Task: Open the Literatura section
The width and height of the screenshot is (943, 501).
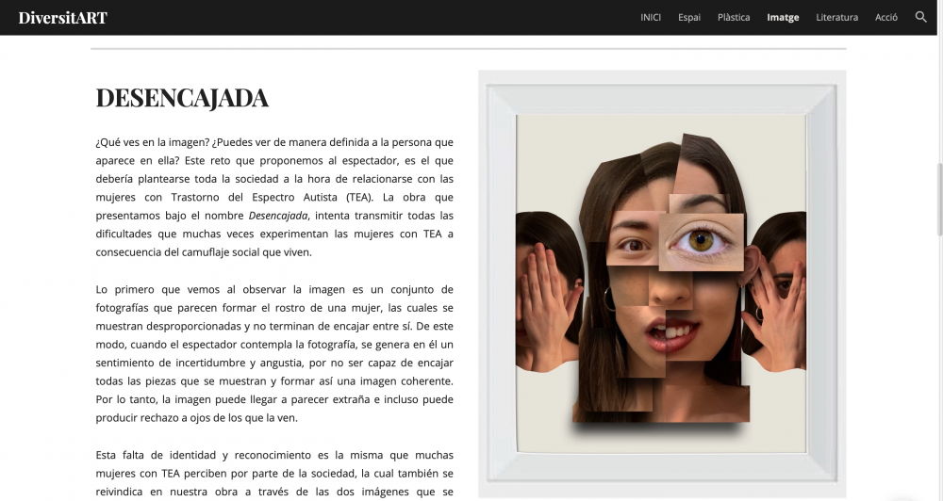Action: click(836, 17)
